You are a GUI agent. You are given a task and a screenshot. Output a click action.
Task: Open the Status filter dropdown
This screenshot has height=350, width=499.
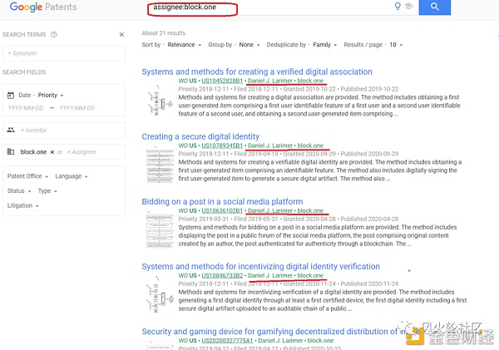pos(19,191)
